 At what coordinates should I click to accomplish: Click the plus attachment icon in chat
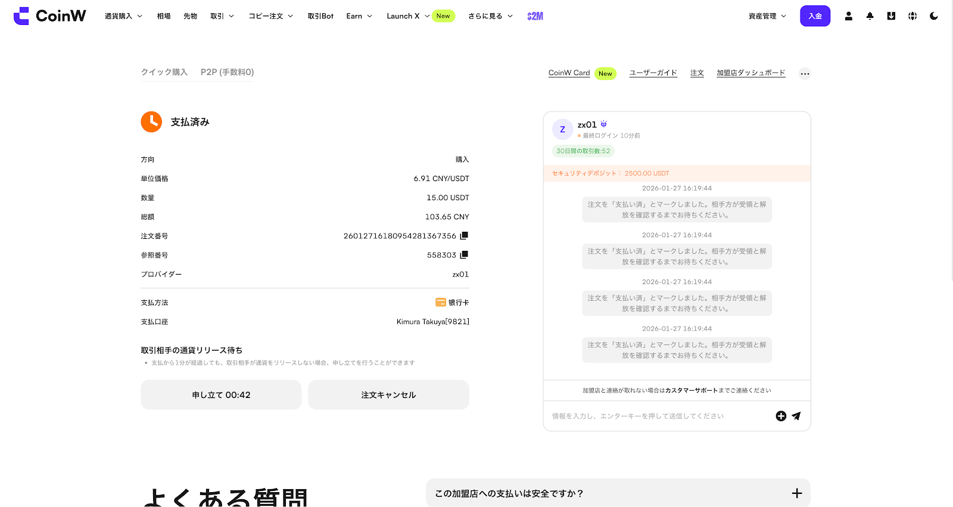coord(781,416)
